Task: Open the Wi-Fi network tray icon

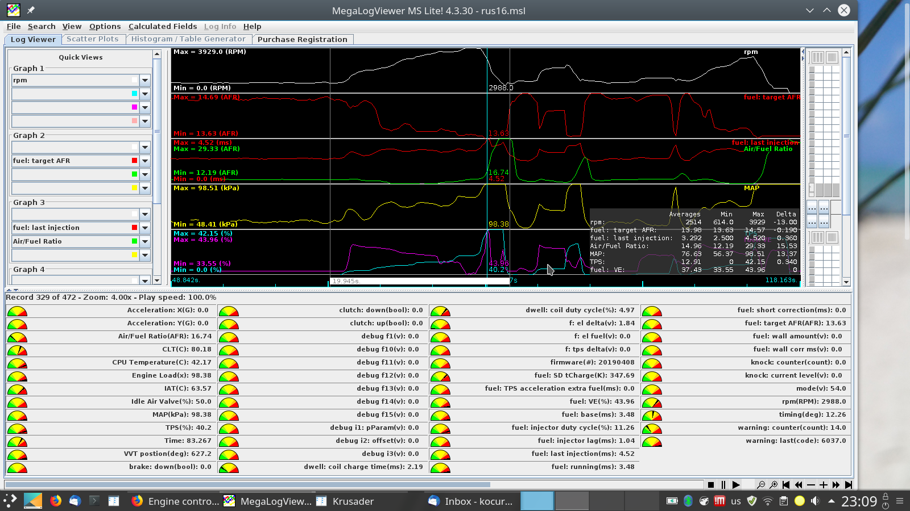Action: click(x=767, y=501)
